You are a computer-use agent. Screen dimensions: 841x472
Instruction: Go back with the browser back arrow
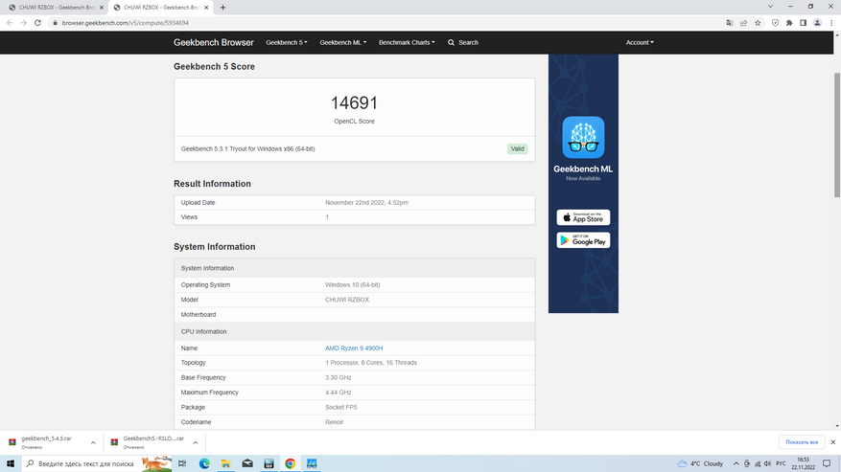click(10, 23)
